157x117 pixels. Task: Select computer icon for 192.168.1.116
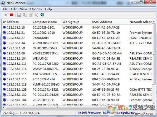(x=4, y=79)
